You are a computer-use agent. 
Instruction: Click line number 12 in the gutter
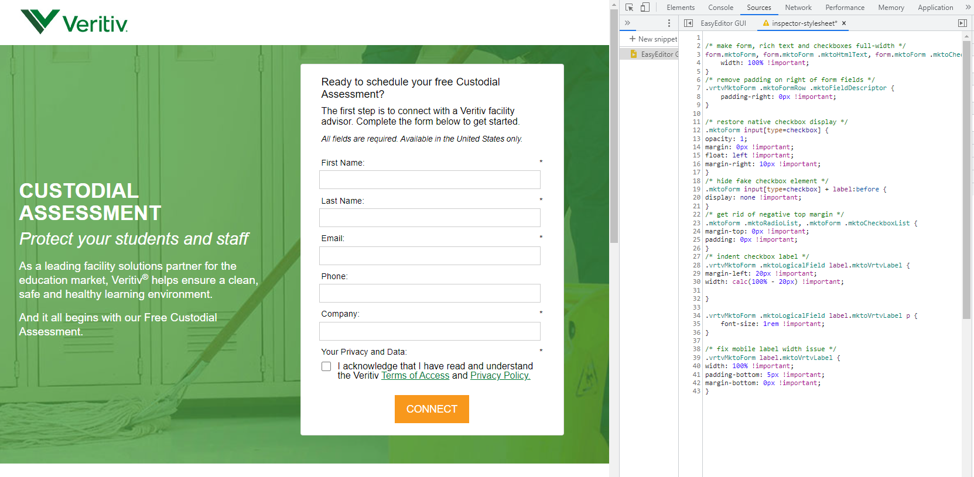[x=696, y=131]
